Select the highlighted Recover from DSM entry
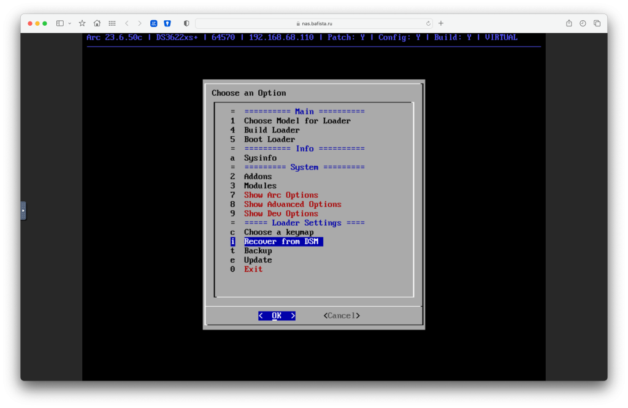Screen dimensions: 628x408 (283, 241)
